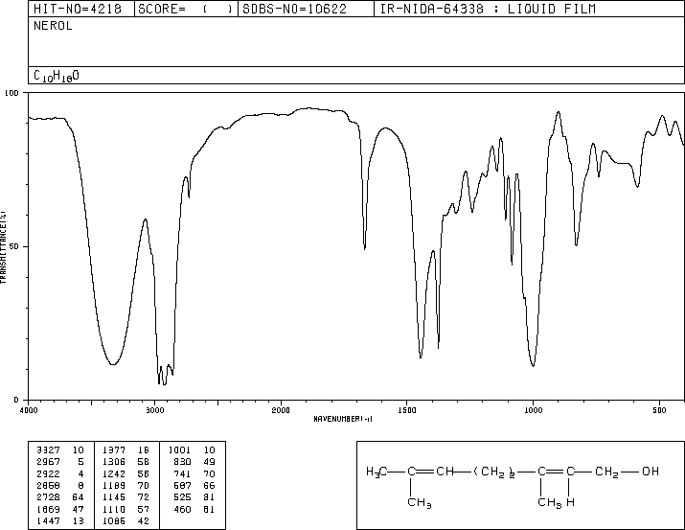Click the molecular formula C10H18O

(57, 76)
